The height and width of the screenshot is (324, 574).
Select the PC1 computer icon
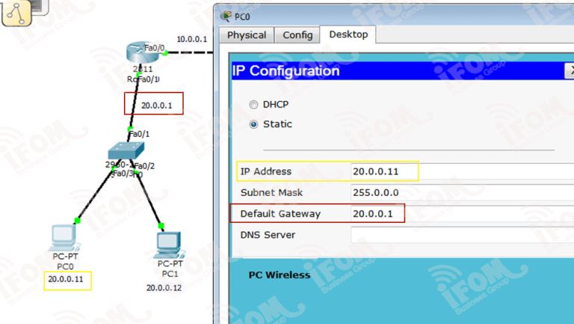170,245
